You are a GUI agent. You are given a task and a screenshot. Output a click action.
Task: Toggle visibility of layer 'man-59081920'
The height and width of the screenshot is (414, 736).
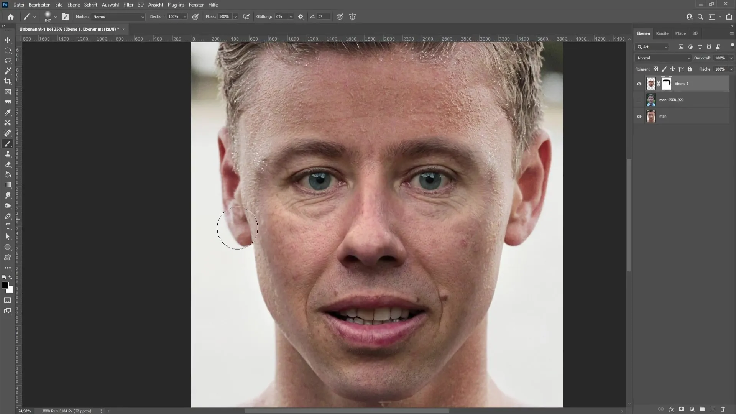(x=639, y=100)
